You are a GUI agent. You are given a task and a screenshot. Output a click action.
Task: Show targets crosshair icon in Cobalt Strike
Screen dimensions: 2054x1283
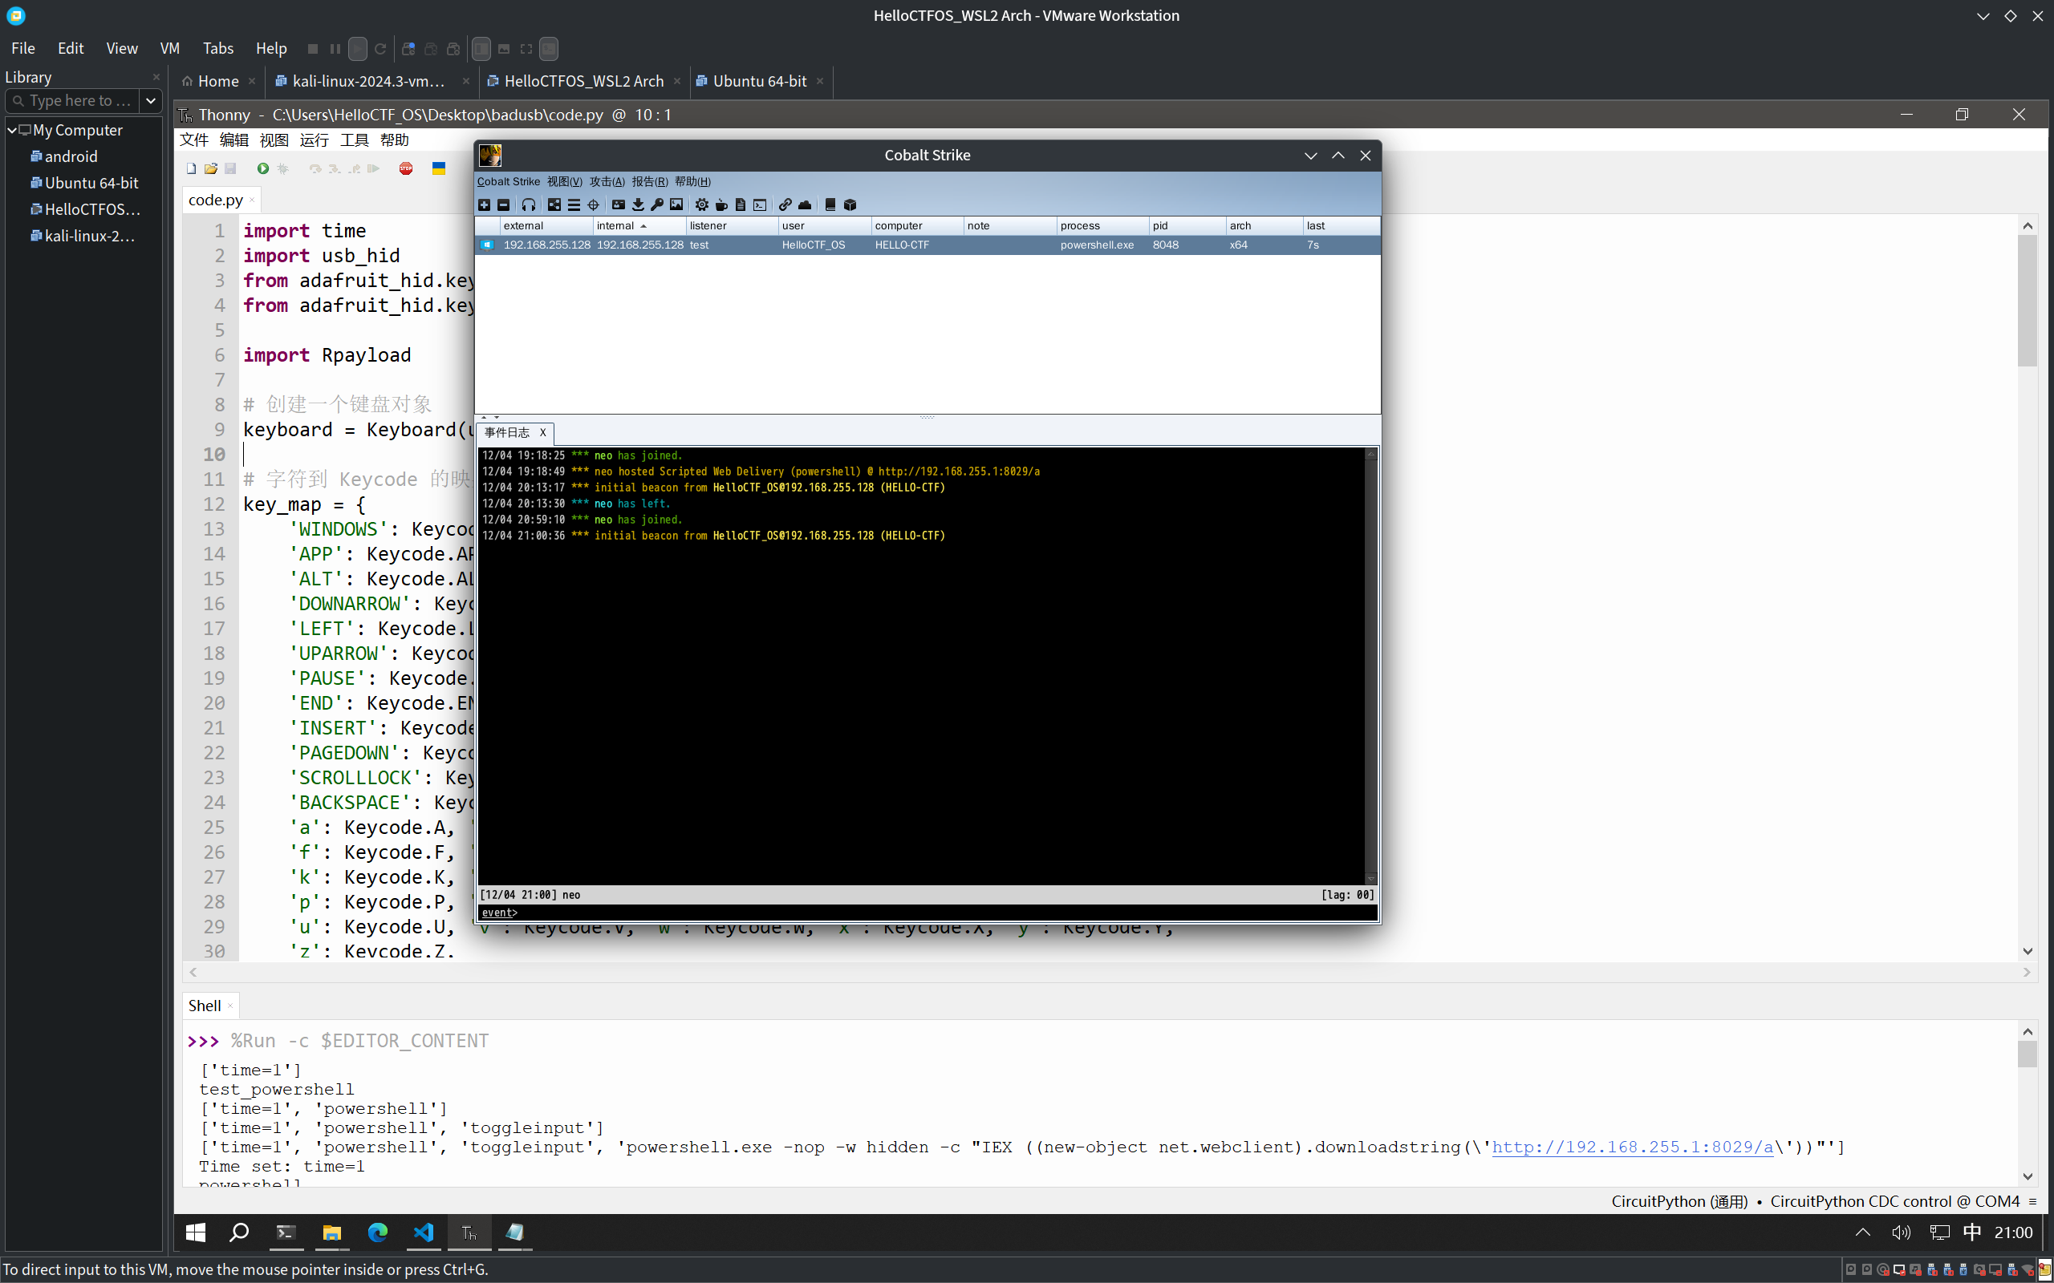tap(593, 204)
